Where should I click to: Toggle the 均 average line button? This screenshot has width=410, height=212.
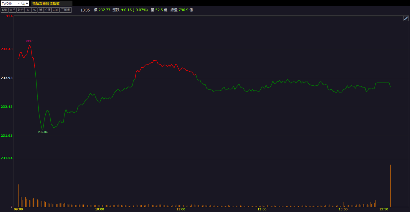pyautogui.click(x=28, y=10)
